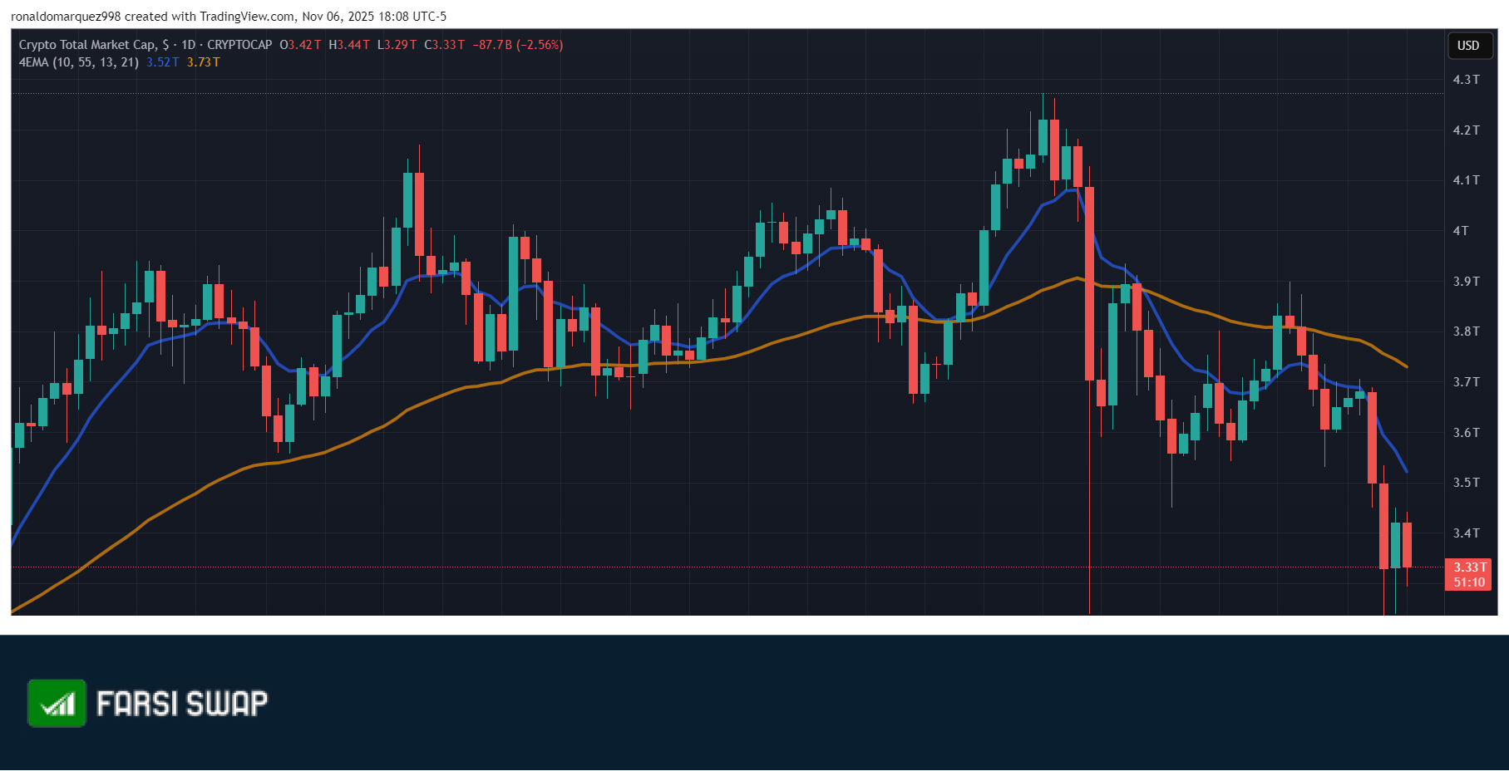
Task: Click the 4.3T price axis label
Action: (x=1466, y=80)
